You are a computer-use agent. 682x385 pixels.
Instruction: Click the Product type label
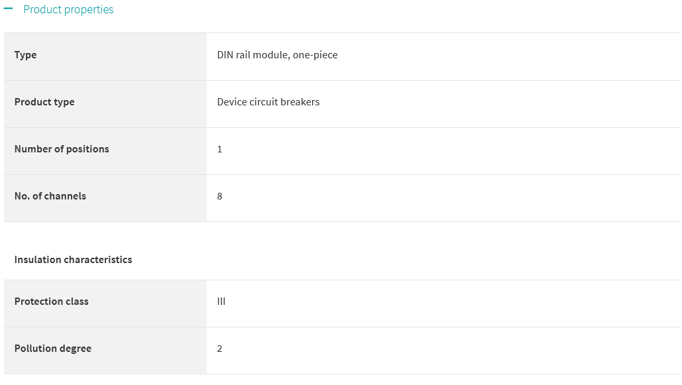pos(44,102)
